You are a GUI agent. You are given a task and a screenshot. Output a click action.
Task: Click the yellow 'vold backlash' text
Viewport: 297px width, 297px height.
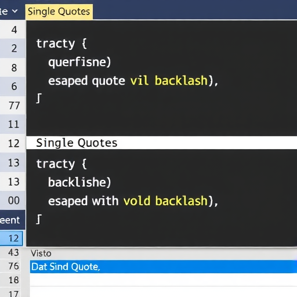165,201
